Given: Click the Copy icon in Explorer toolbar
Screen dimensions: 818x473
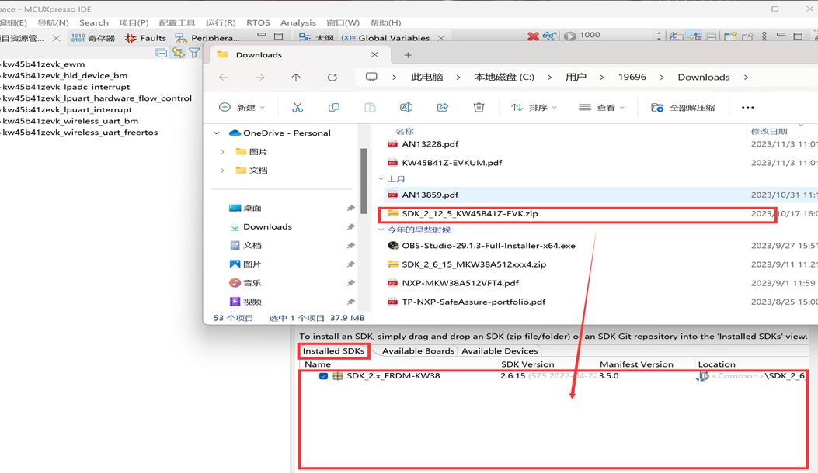Looking at the screenshot, I should point(334,108).
